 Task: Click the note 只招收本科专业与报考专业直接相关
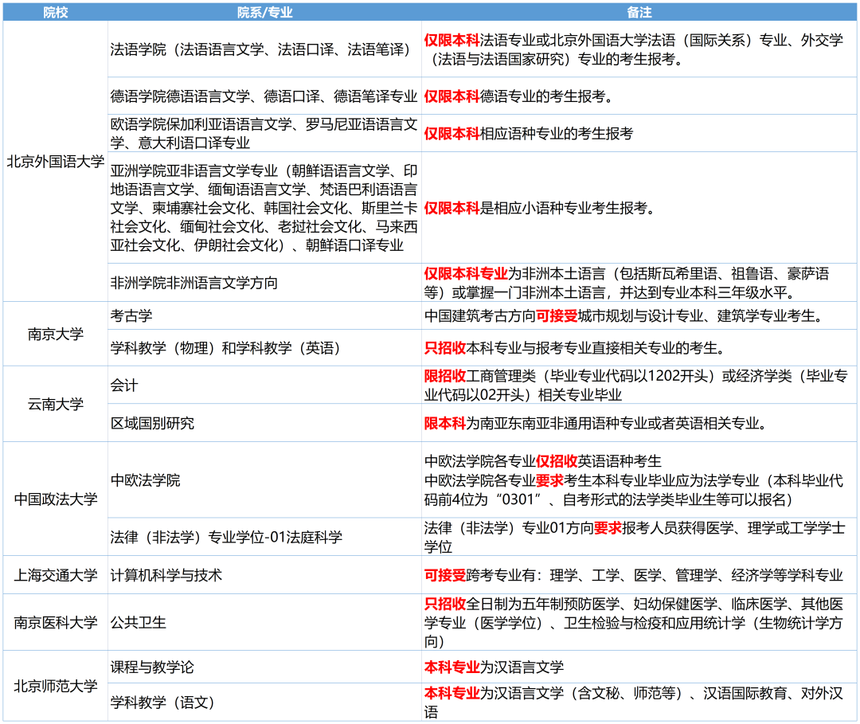639,348
